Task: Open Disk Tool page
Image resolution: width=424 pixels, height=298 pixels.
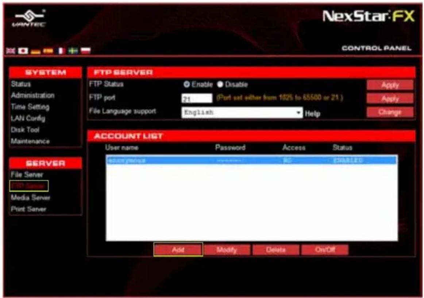Action: click(x=25, y=130)
